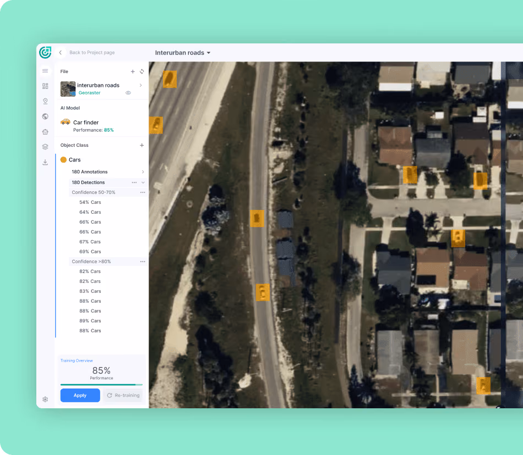Select the 89% Cars detection
Image resolution: width=523 pixels, height=455 pixels.
pyautogui.click(x=90, y=321)
